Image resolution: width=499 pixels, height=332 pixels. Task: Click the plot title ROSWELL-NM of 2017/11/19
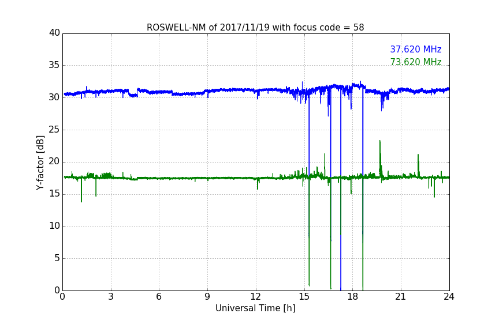pyautogui.click(x=255, y=27)
